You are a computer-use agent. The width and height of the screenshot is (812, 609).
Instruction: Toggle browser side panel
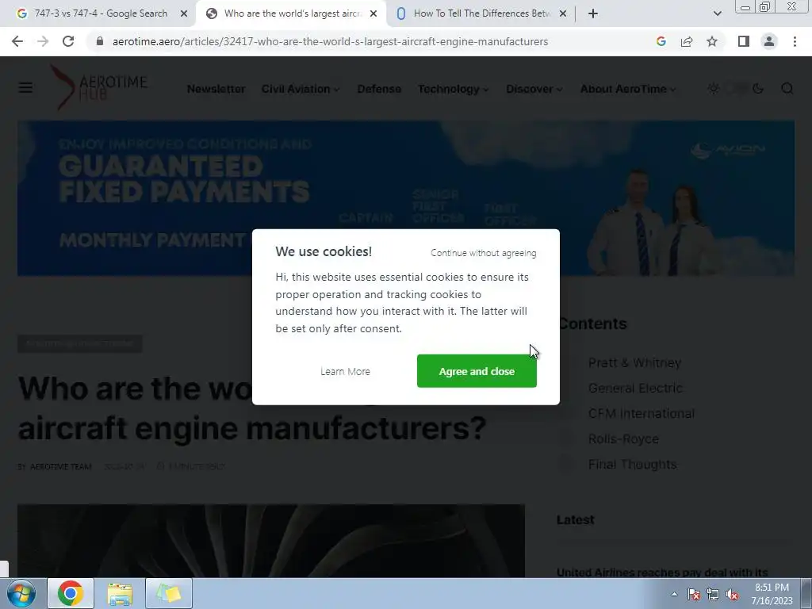pyautogui.click(x=744, y=41)
